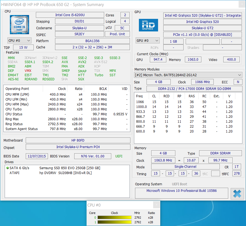Click the memory clock 1063.8 MHz field
The height and width of the screenshot is (226, 246).
pos(163,160)
